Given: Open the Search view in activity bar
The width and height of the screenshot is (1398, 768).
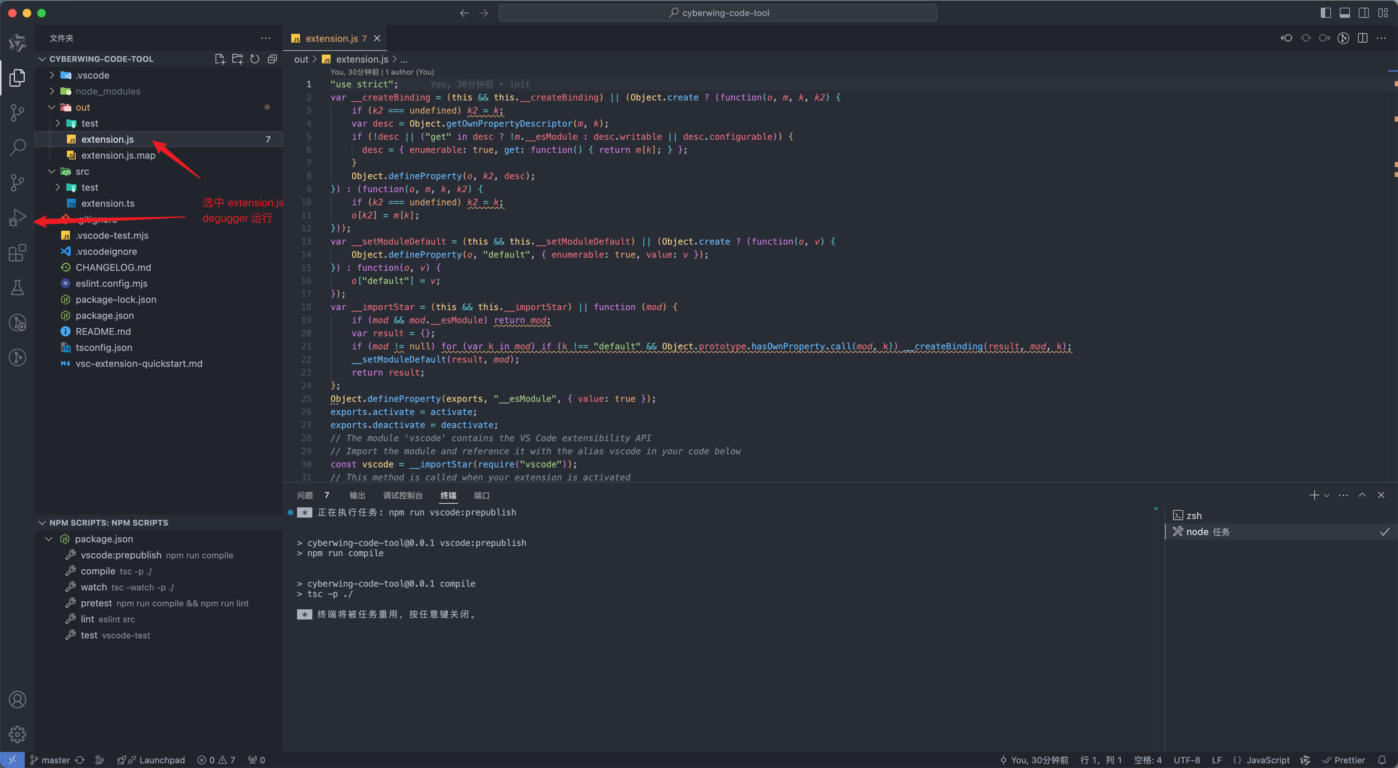Looking at the screenshot, I should coord(17,147).
